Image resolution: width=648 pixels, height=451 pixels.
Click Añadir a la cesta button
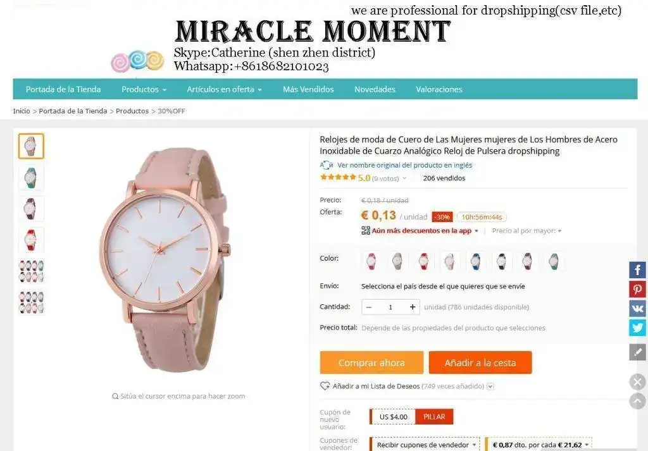click(x=480, y=362)
